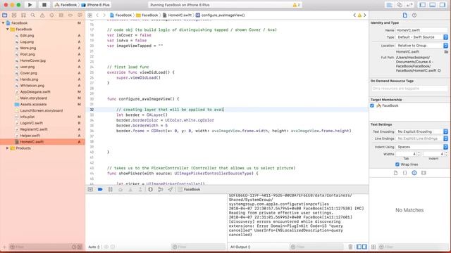Open the Report navigator icon
451x253 pixels.
tap(80, 15)
